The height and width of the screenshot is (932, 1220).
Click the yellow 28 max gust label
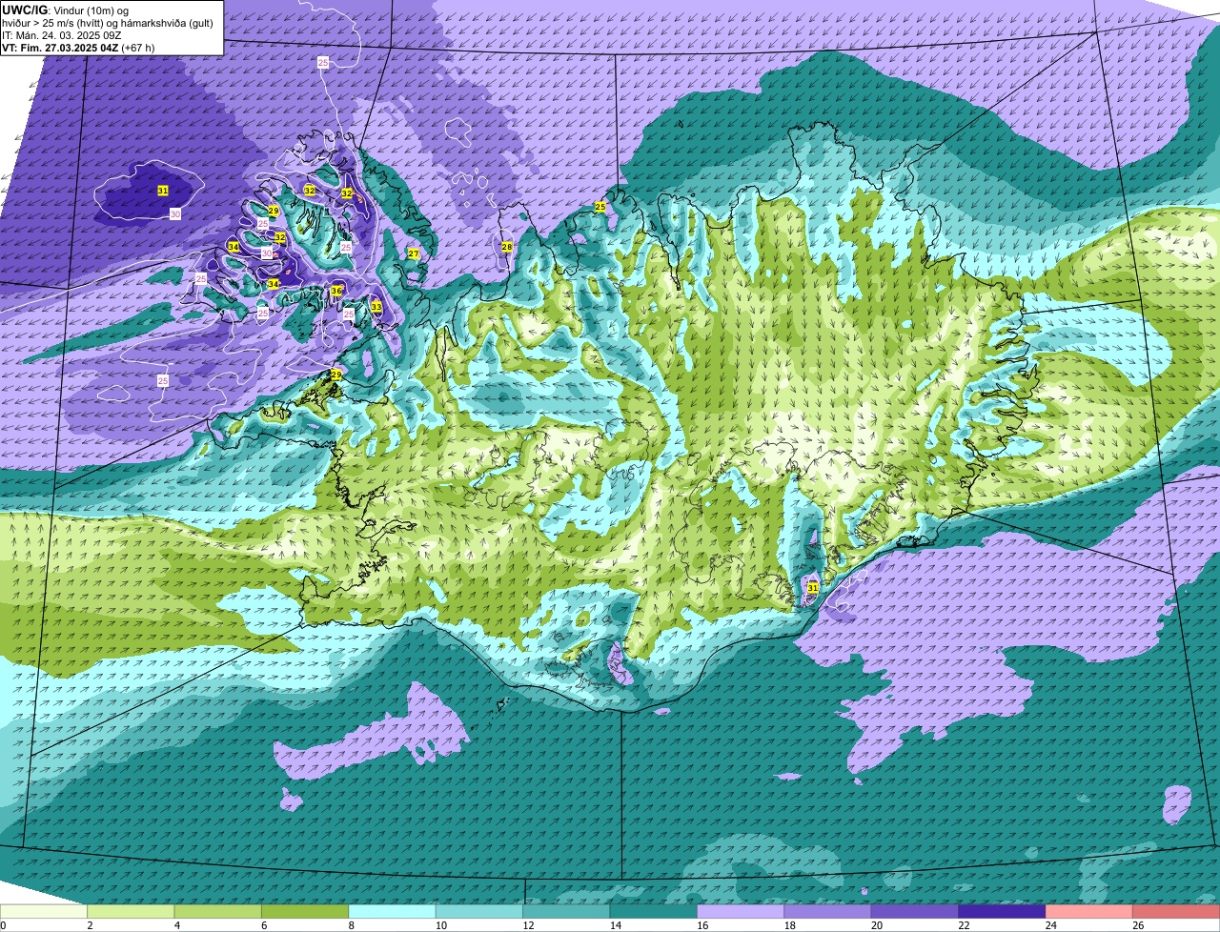click(507, 247)
